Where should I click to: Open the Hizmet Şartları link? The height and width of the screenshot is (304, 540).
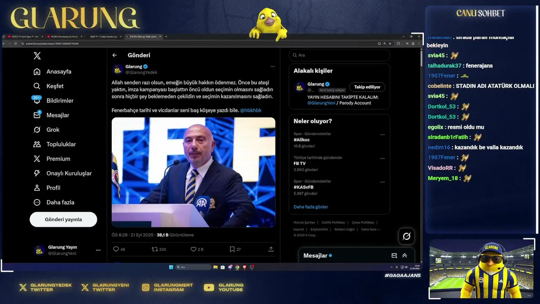(x=304, y=223)
